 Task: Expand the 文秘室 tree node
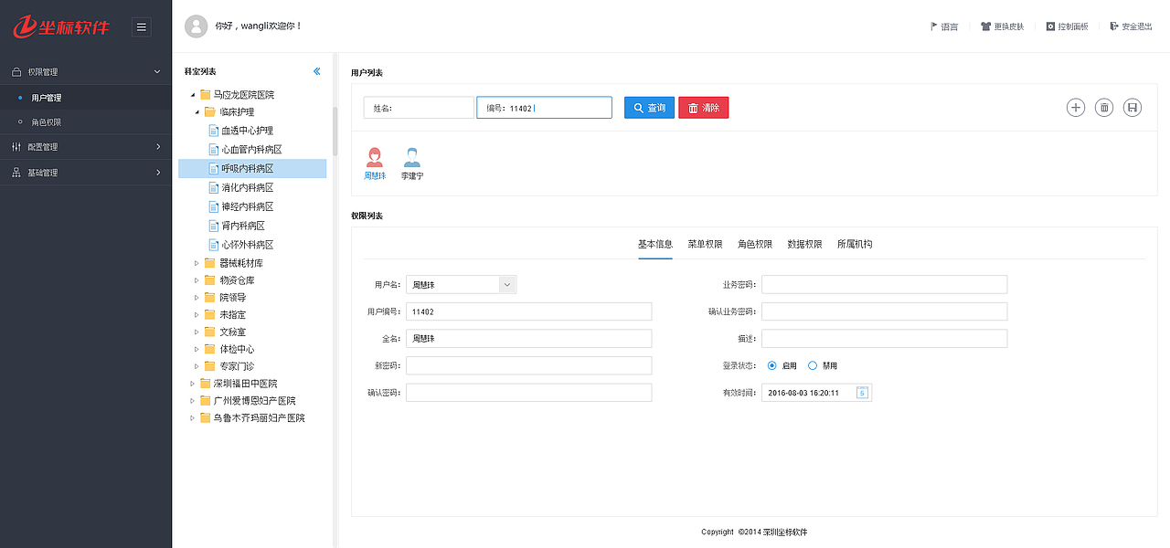pos(197,332)
